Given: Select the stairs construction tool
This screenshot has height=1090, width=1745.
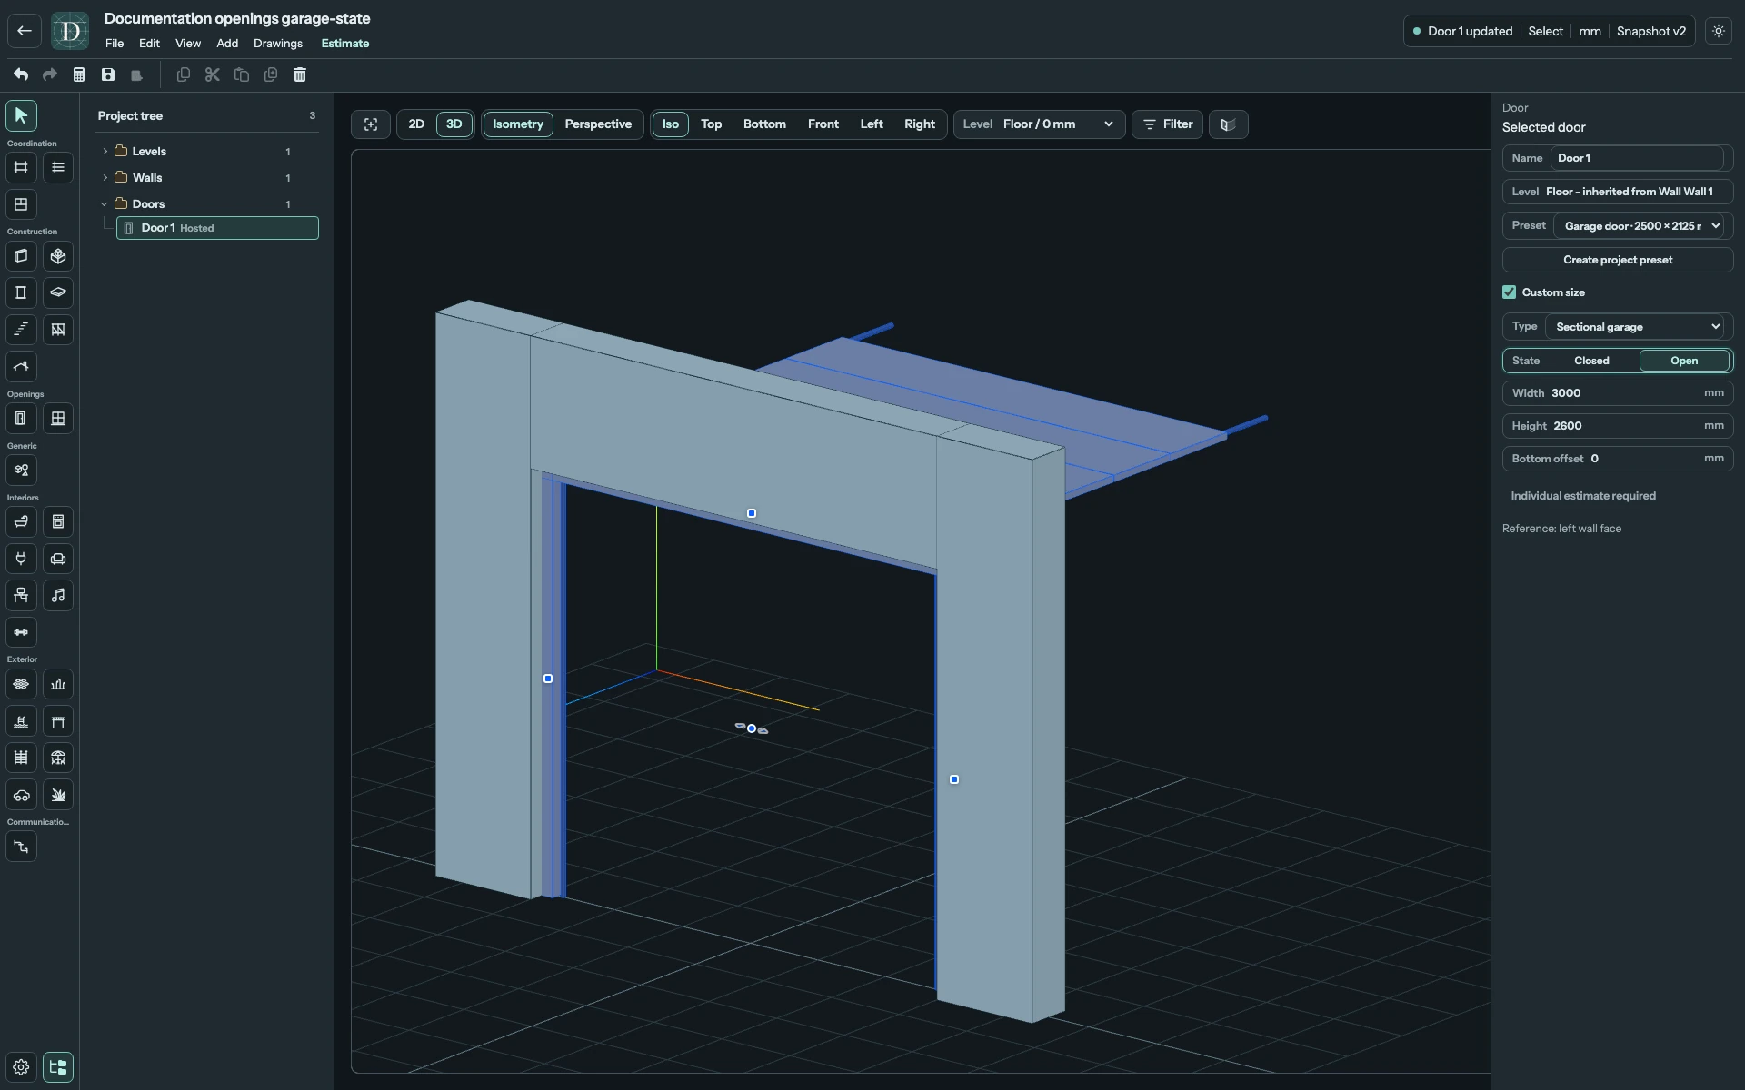Looking at the screenshot, I should (x=21, y=330).
